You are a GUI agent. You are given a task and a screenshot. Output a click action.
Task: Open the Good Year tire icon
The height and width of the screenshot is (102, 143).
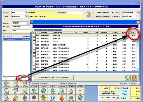[x=71, y=98]
